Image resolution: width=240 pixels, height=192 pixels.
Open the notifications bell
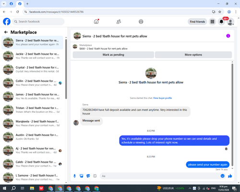(221, 22)
